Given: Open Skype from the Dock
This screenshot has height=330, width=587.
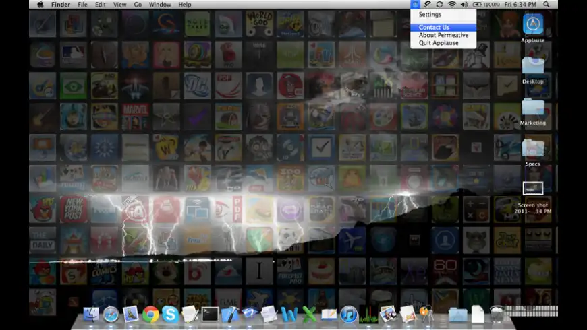Looking at the screenshot, I should click(x=170, y=315).
